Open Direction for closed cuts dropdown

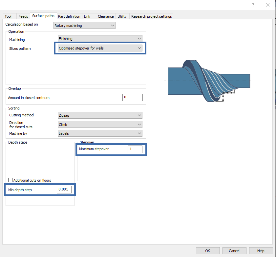point(100,125)
